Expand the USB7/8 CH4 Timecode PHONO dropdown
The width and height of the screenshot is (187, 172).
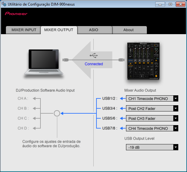point(152,128)
